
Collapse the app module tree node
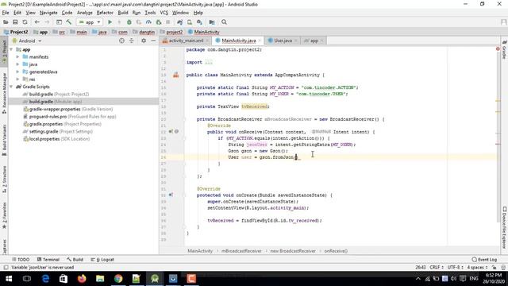[11, 49]
